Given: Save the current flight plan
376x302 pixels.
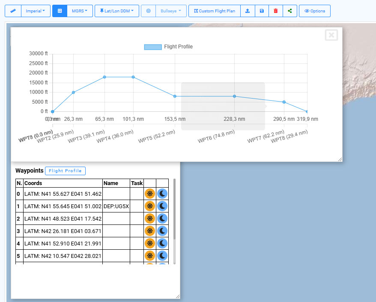Looking at the screenshot, I should click(x=262, y=11).
